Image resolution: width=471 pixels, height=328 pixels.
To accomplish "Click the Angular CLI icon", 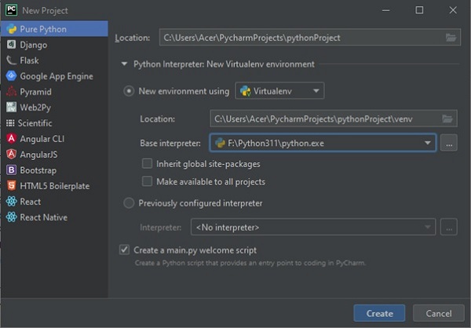I will pos(11,139).
